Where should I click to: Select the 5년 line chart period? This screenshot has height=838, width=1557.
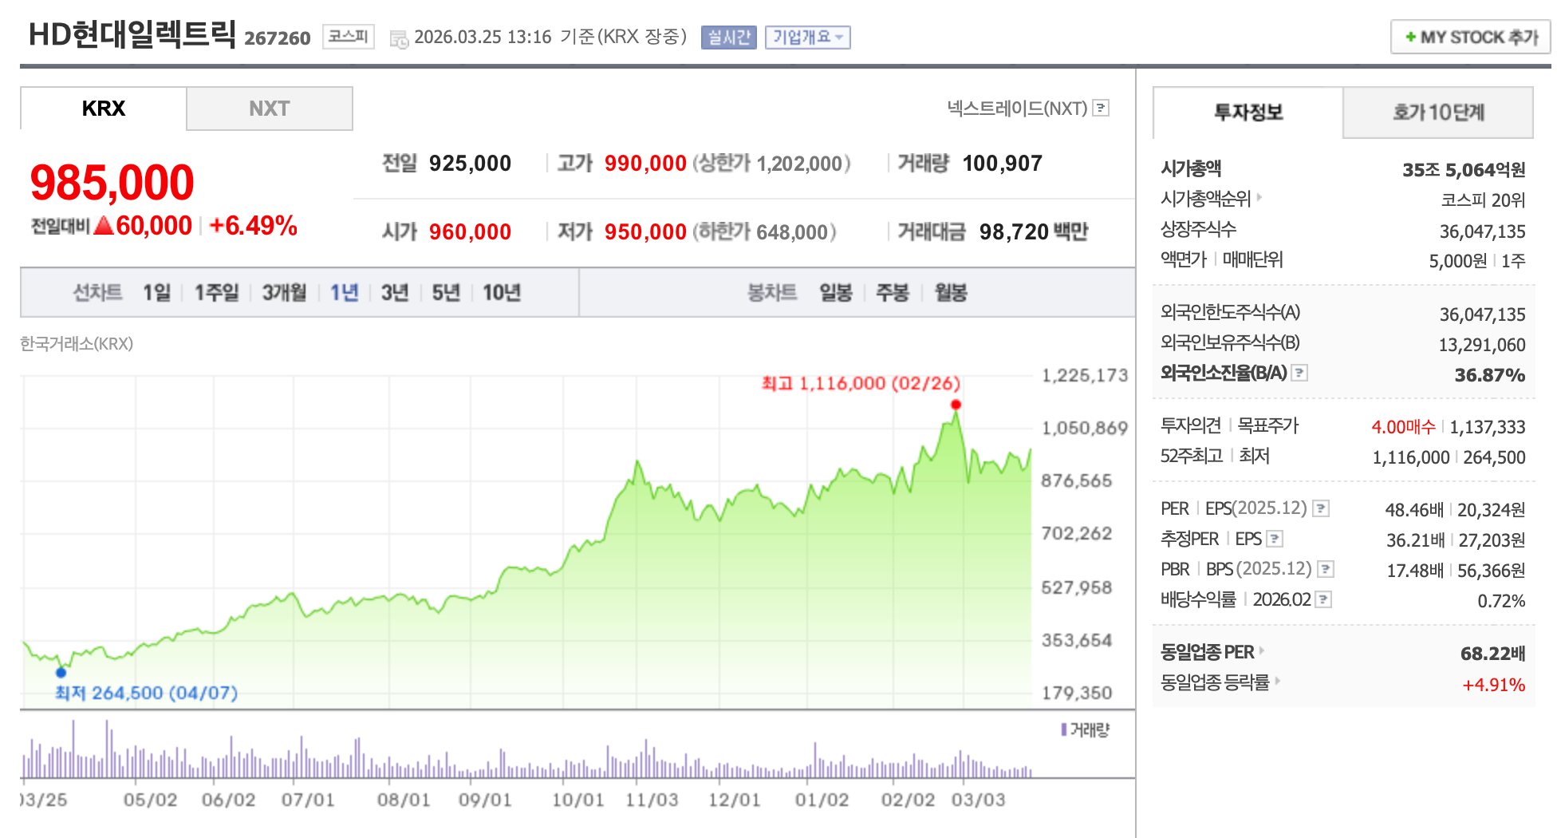click(x=446, y=293)
